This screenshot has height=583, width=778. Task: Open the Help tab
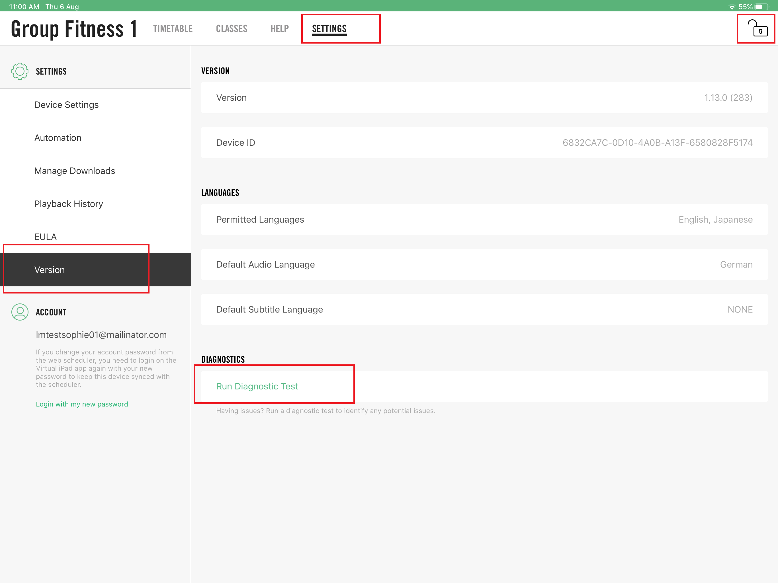(280, 28)
